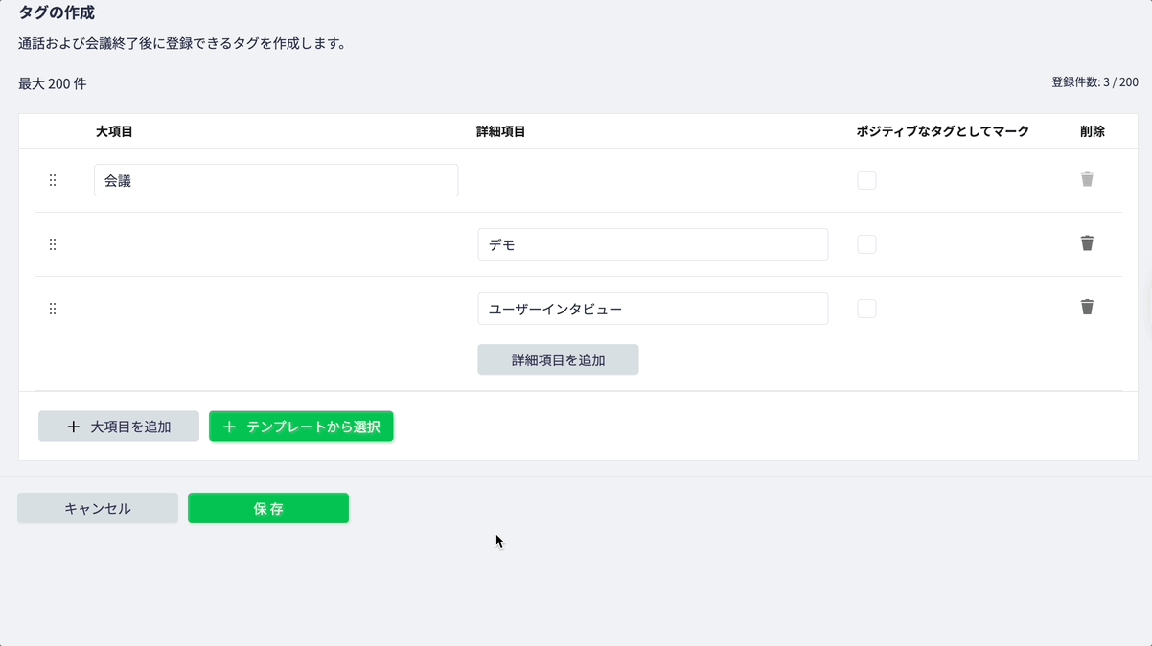Click the 登録件数: 3 / 200 counter

[1094, 82]
